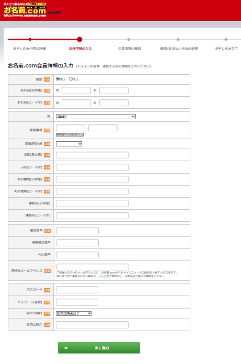Open the country dropdown showing Japan

(x=96, y=117)
